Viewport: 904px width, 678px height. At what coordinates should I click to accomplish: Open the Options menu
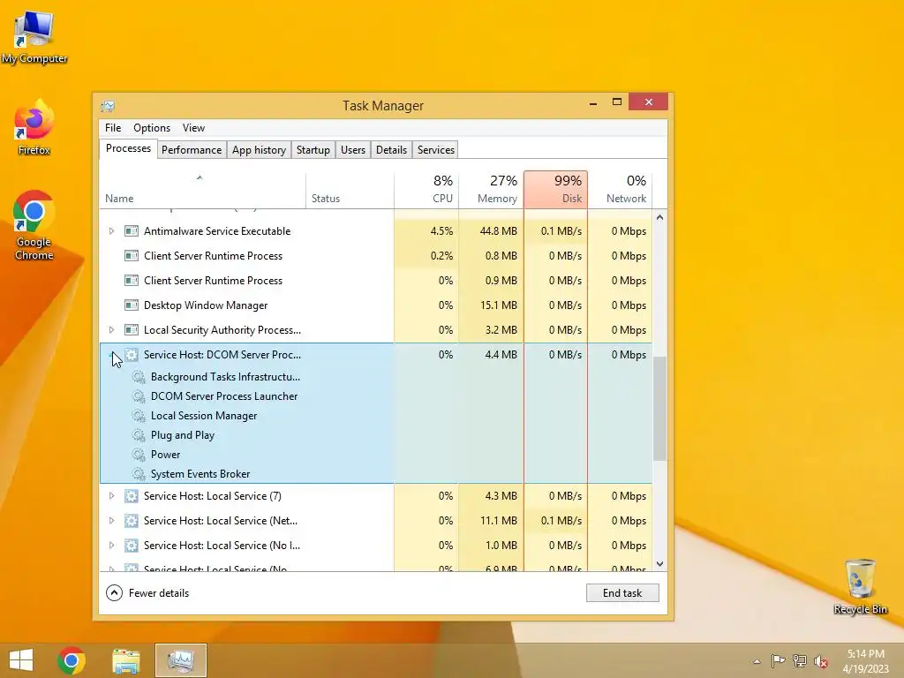click(x=152, y=128)
